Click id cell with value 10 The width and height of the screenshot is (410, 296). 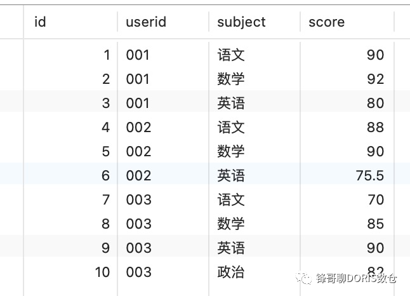[102, 272]
